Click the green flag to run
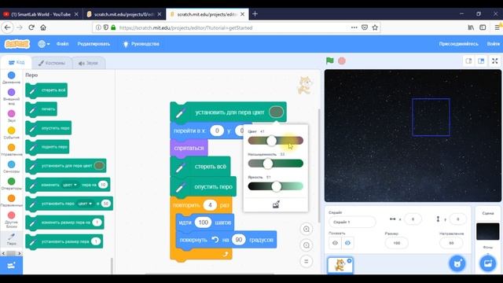Viewport: 503px width, 283px height. (x=330, y=61)
